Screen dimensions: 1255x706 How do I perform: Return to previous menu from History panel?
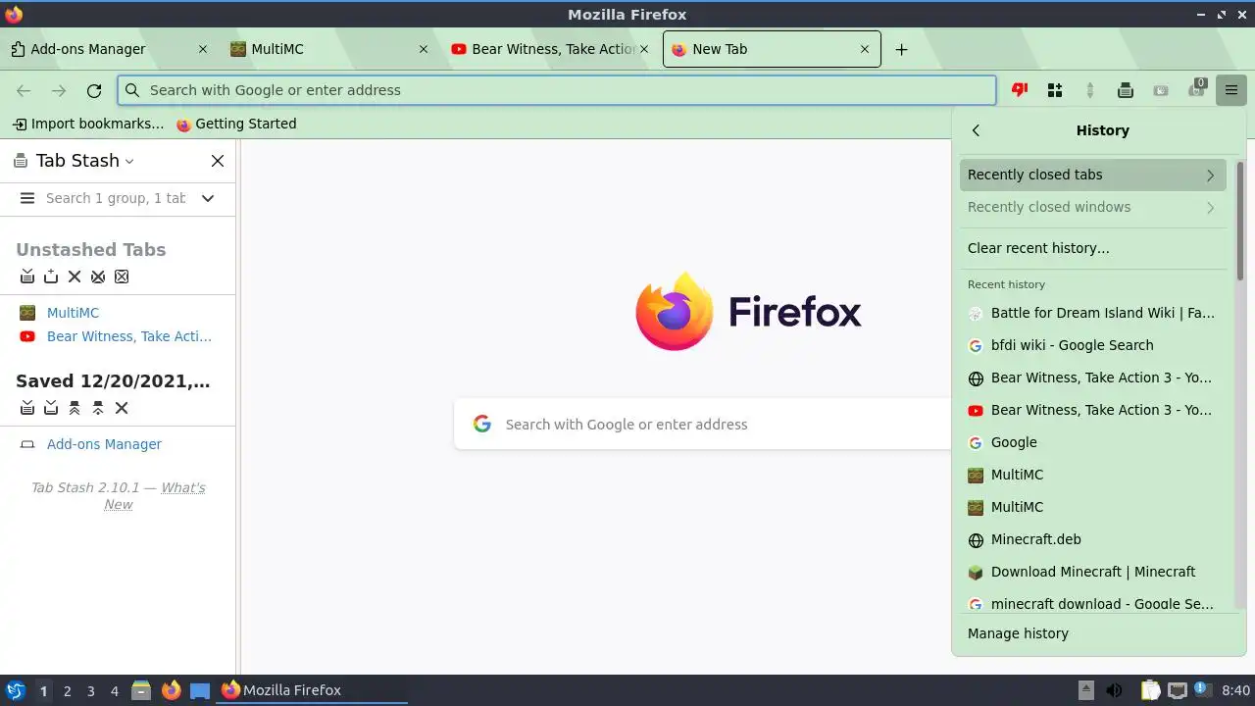[x=976, y=130]
